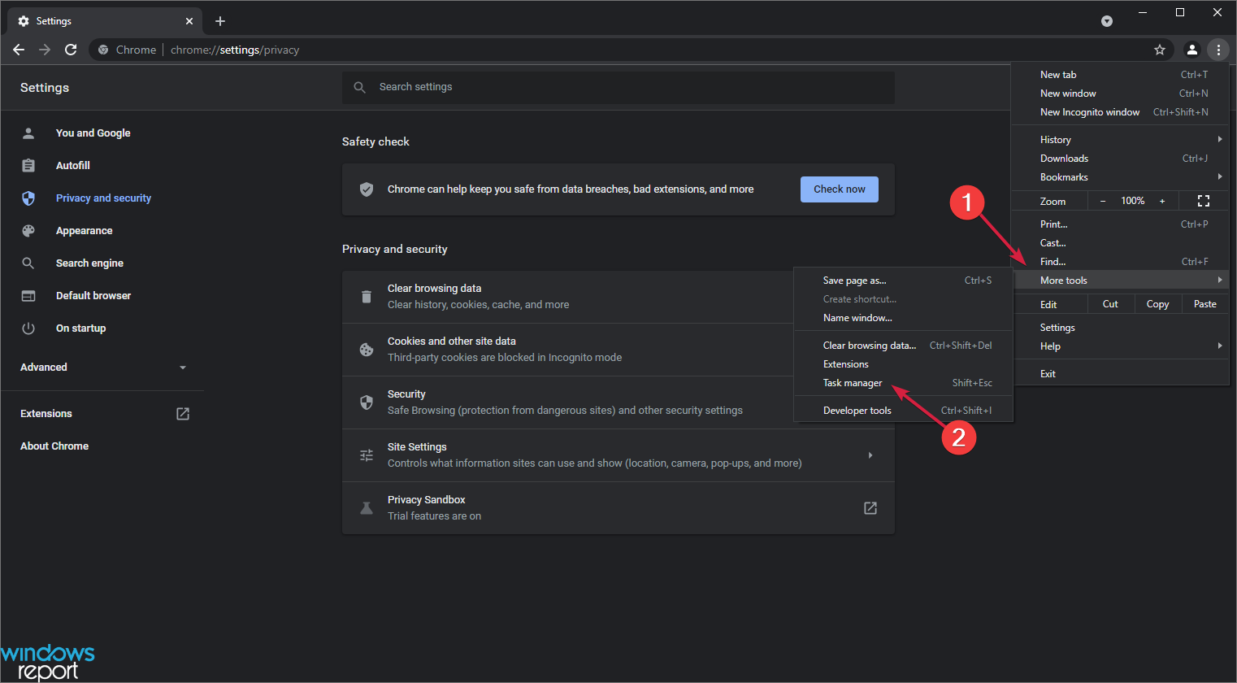The height and width of the screenshot is (683, 1237).
Task: Click the trash icon for Clear browsing data
Action: point(367,297)
